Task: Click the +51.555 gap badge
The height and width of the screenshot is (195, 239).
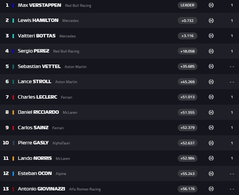Action: (x=188, y=113)
